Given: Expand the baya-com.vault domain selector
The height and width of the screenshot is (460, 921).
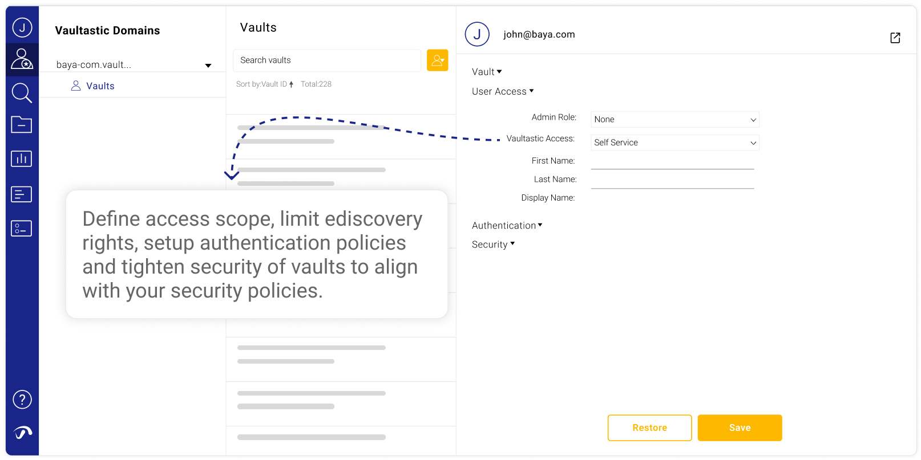Looking at the screenshot, I should (x=208, y=65).
